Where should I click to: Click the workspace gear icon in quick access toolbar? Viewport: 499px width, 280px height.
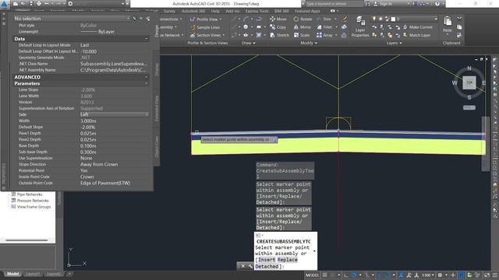(x=70, y=4)
